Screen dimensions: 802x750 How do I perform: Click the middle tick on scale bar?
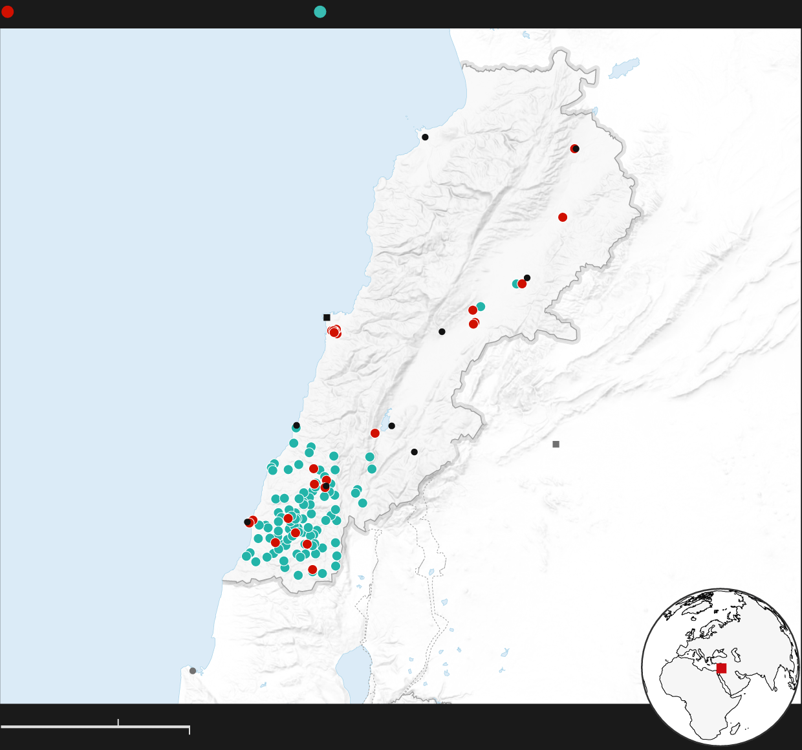pyautogui.click(x=118, y=723)
